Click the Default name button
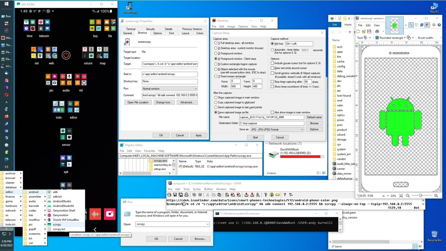446x251 pixels. (x=314, y=117)
